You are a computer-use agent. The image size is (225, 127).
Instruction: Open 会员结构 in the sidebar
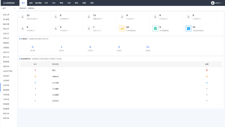(6, 76)
